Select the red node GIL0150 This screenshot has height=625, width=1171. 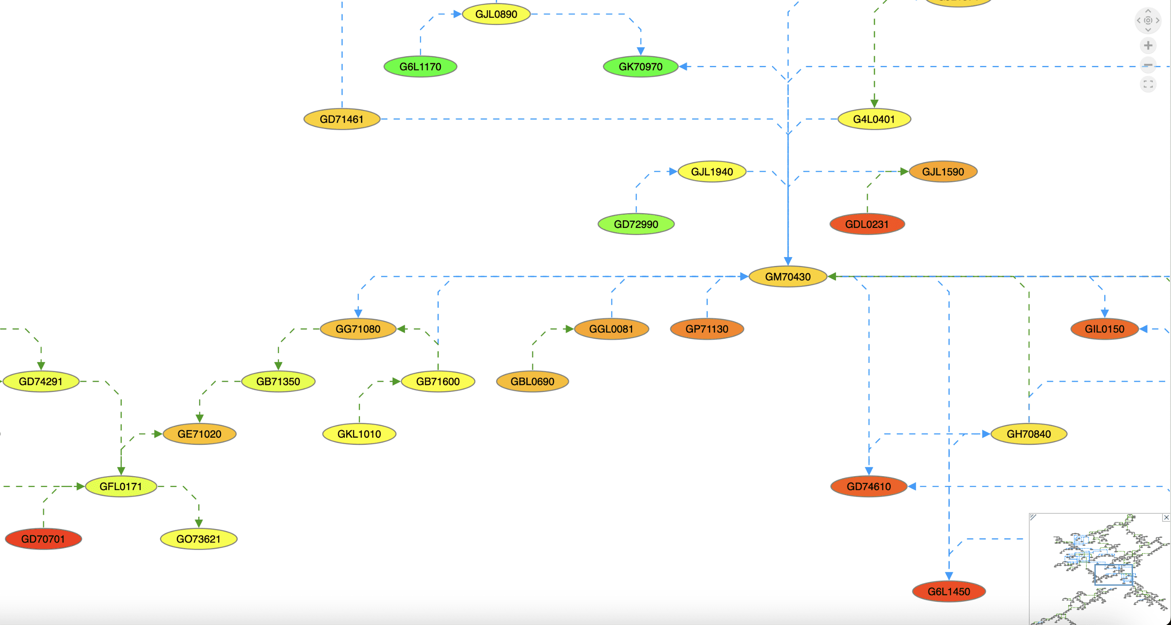tap(1105, 329)
